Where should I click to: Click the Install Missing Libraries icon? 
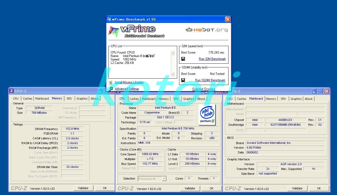111,83
